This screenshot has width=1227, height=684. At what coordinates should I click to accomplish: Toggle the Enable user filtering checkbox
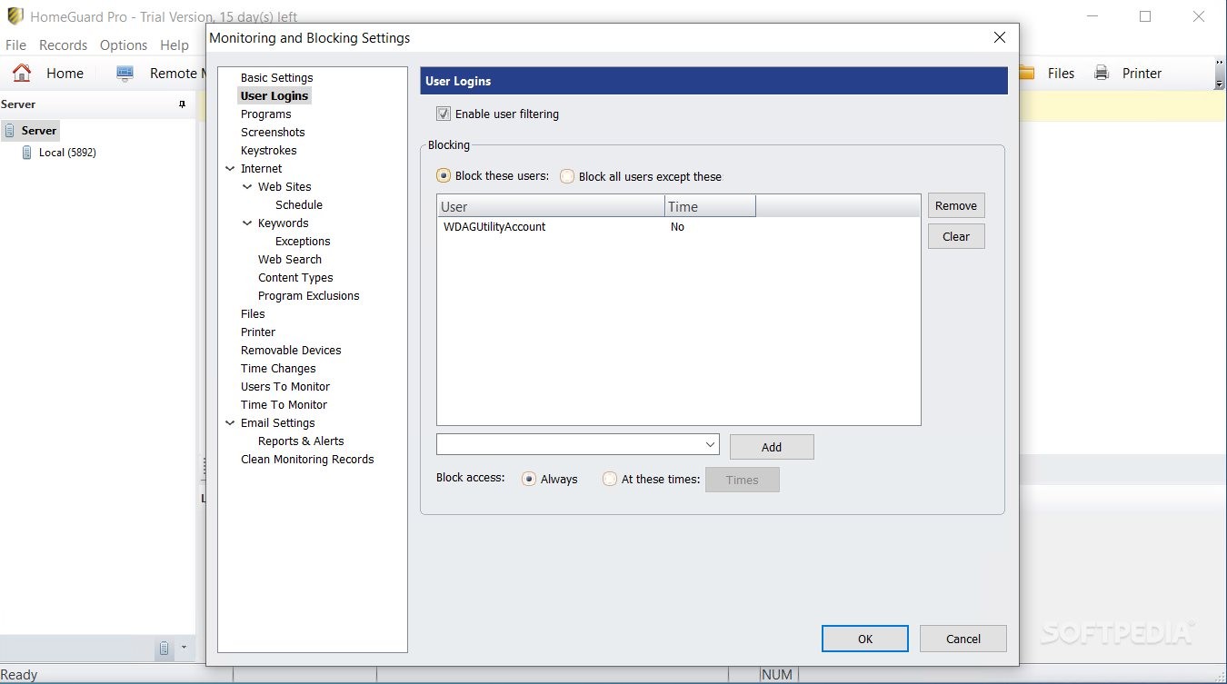[x=444, y=114]
